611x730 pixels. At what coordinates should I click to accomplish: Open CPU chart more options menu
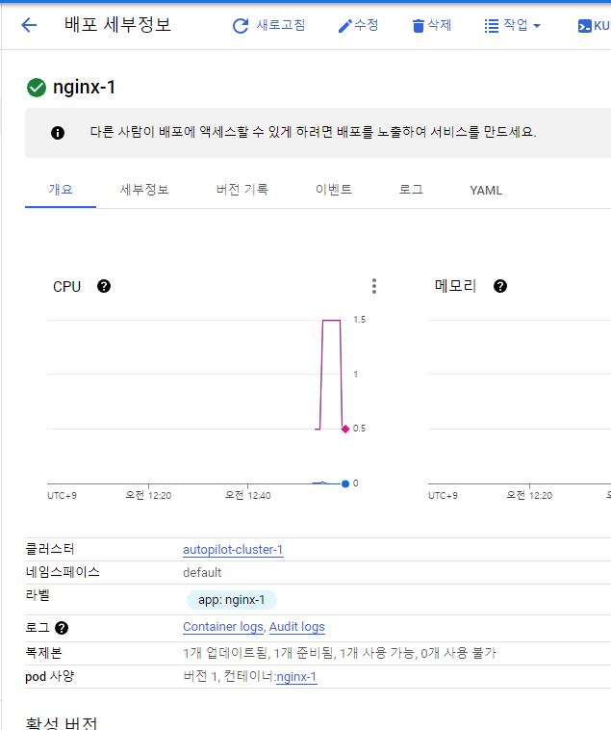pyautogui.click(x=374, y=286)
